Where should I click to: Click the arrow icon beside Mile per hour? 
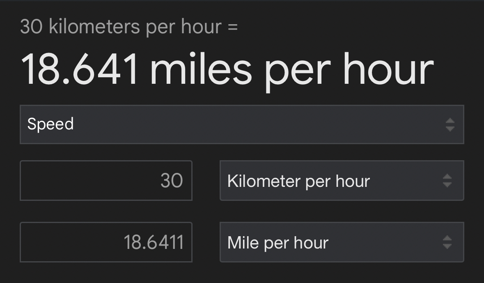[447, 242]
